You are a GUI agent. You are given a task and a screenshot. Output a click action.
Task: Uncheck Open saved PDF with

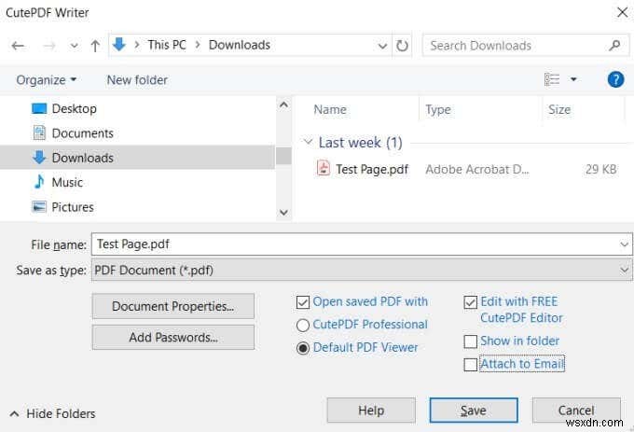[303, 302]
